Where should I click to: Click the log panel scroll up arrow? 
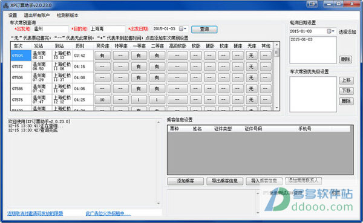[159, 122]
